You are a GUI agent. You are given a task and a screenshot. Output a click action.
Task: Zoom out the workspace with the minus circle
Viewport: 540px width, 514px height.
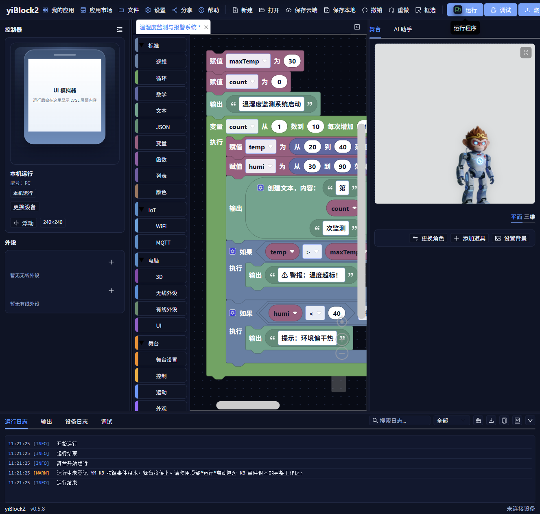[x=342, y=353]
